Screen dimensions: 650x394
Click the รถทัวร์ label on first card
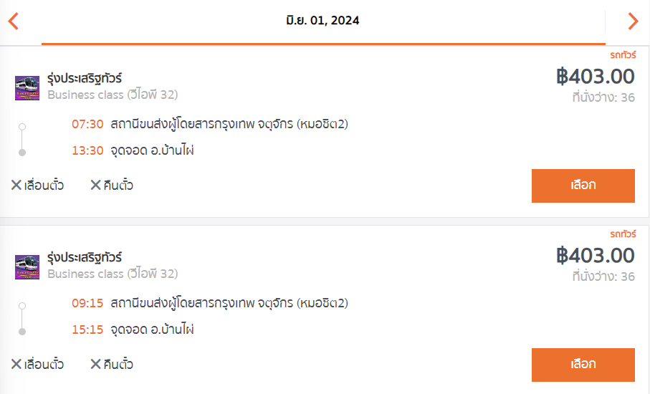623,54
